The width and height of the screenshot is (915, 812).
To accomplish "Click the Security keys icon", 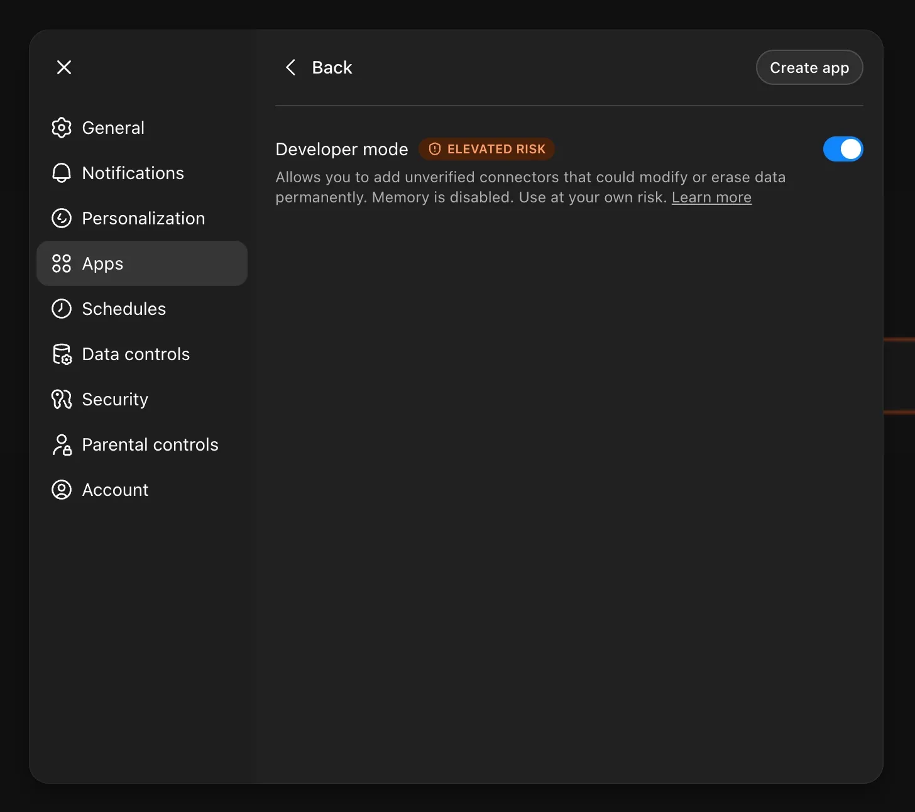I will click(62, 399).
